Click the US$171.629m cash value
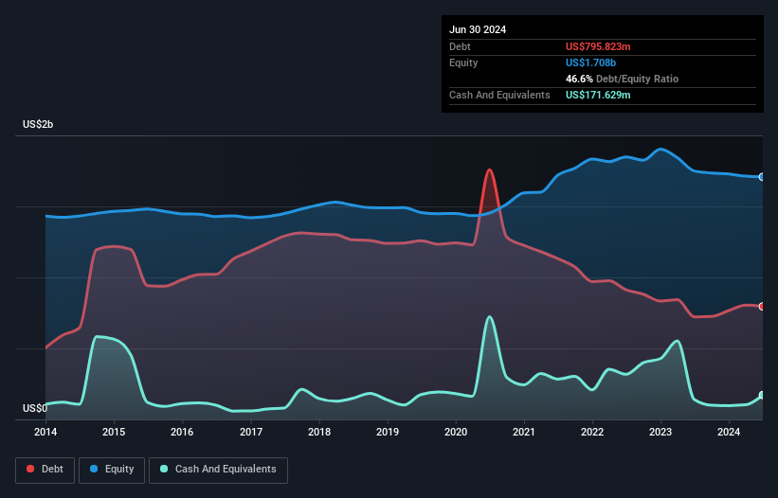778x498 pixels. (598, 95)
